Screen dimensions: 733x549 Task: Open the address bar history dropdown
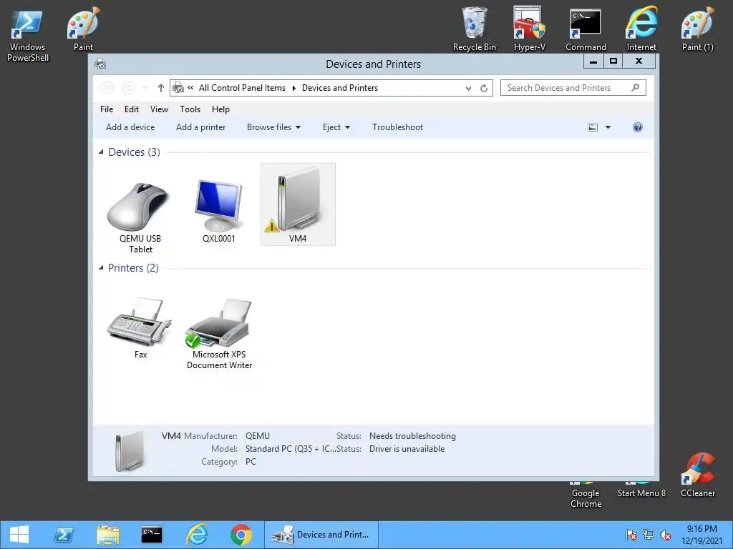coord(468,88)
